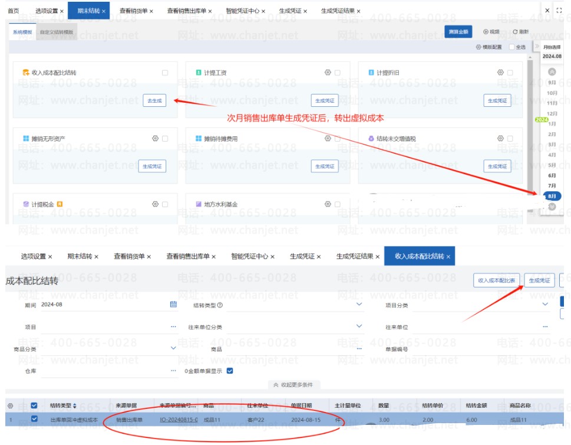The width and height of the screenshot is (571, 445).
Task: Open settings gear on 计提工资 card
Action: click(x=328, y=73)
